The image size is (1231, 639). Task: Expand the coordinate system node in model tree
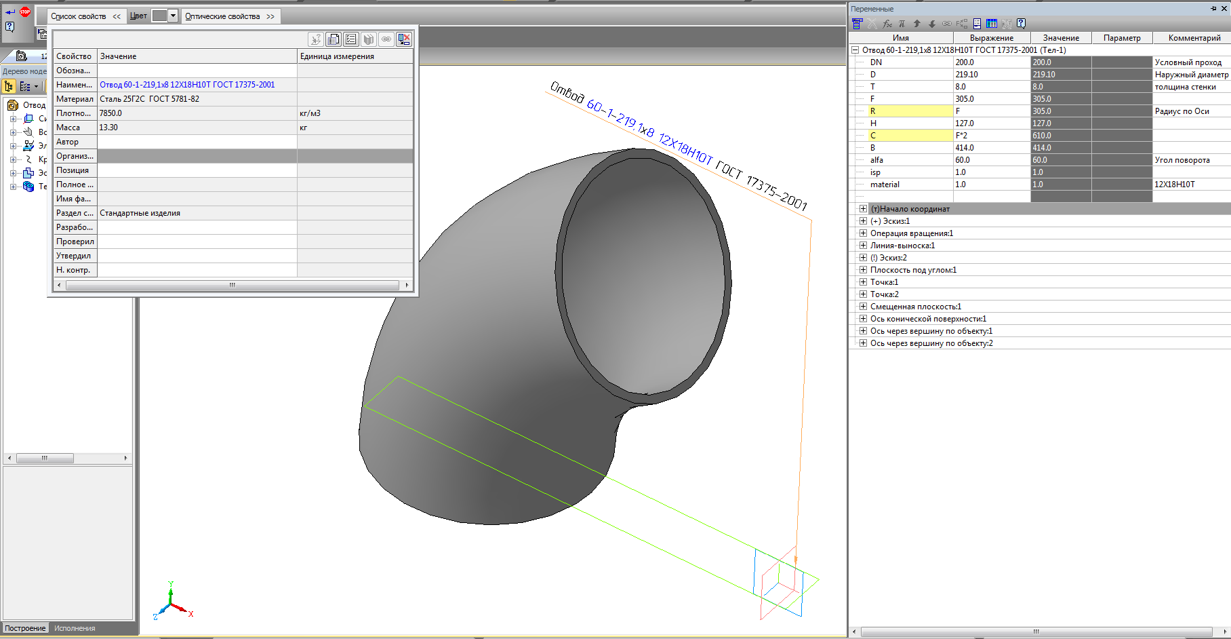13,119
